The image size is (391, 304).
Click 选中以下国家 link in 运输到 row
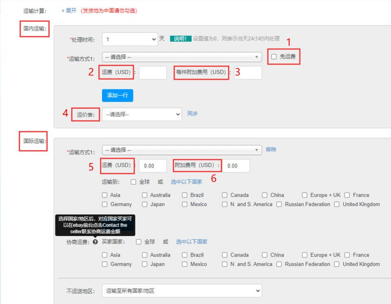[186, 182]
